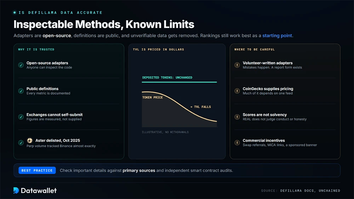354x199 pixels.
Task: Click the blue starting point link text
Action: point(277,36)
